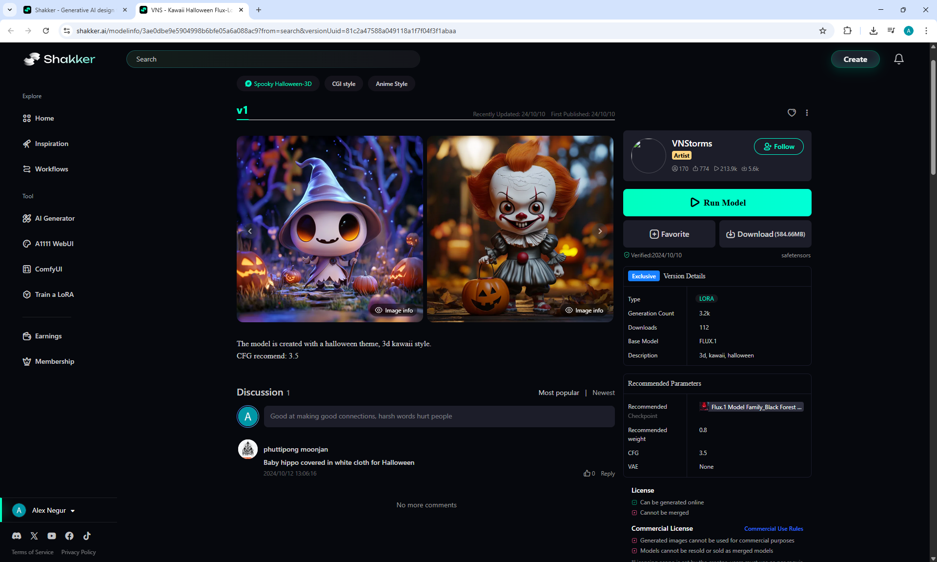Image resolution: width=937 pixels, height=562 pixels.
Task: Open the Commercial Use Rules link
Action: (x=774, y=528)
